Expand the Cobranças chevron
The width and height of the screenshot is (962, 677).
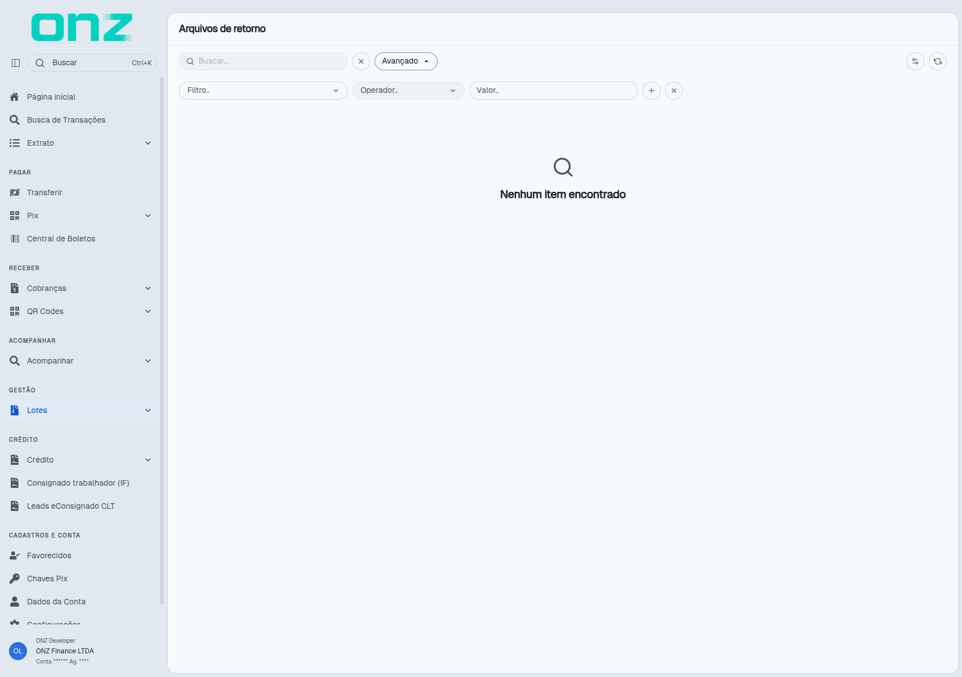pyautogui.click(x=148, y=288)
